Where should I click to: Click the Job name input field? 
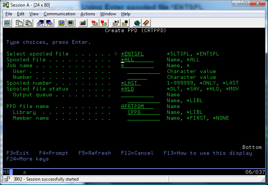tap(137, 66)
